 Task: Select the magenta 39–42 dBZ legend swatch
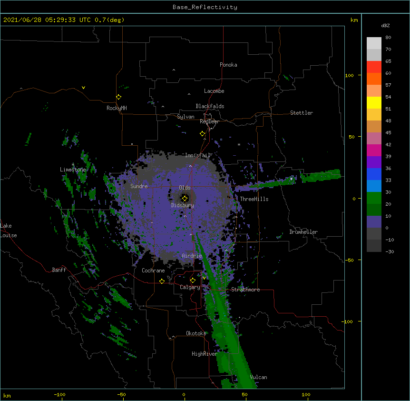[374, 150]
